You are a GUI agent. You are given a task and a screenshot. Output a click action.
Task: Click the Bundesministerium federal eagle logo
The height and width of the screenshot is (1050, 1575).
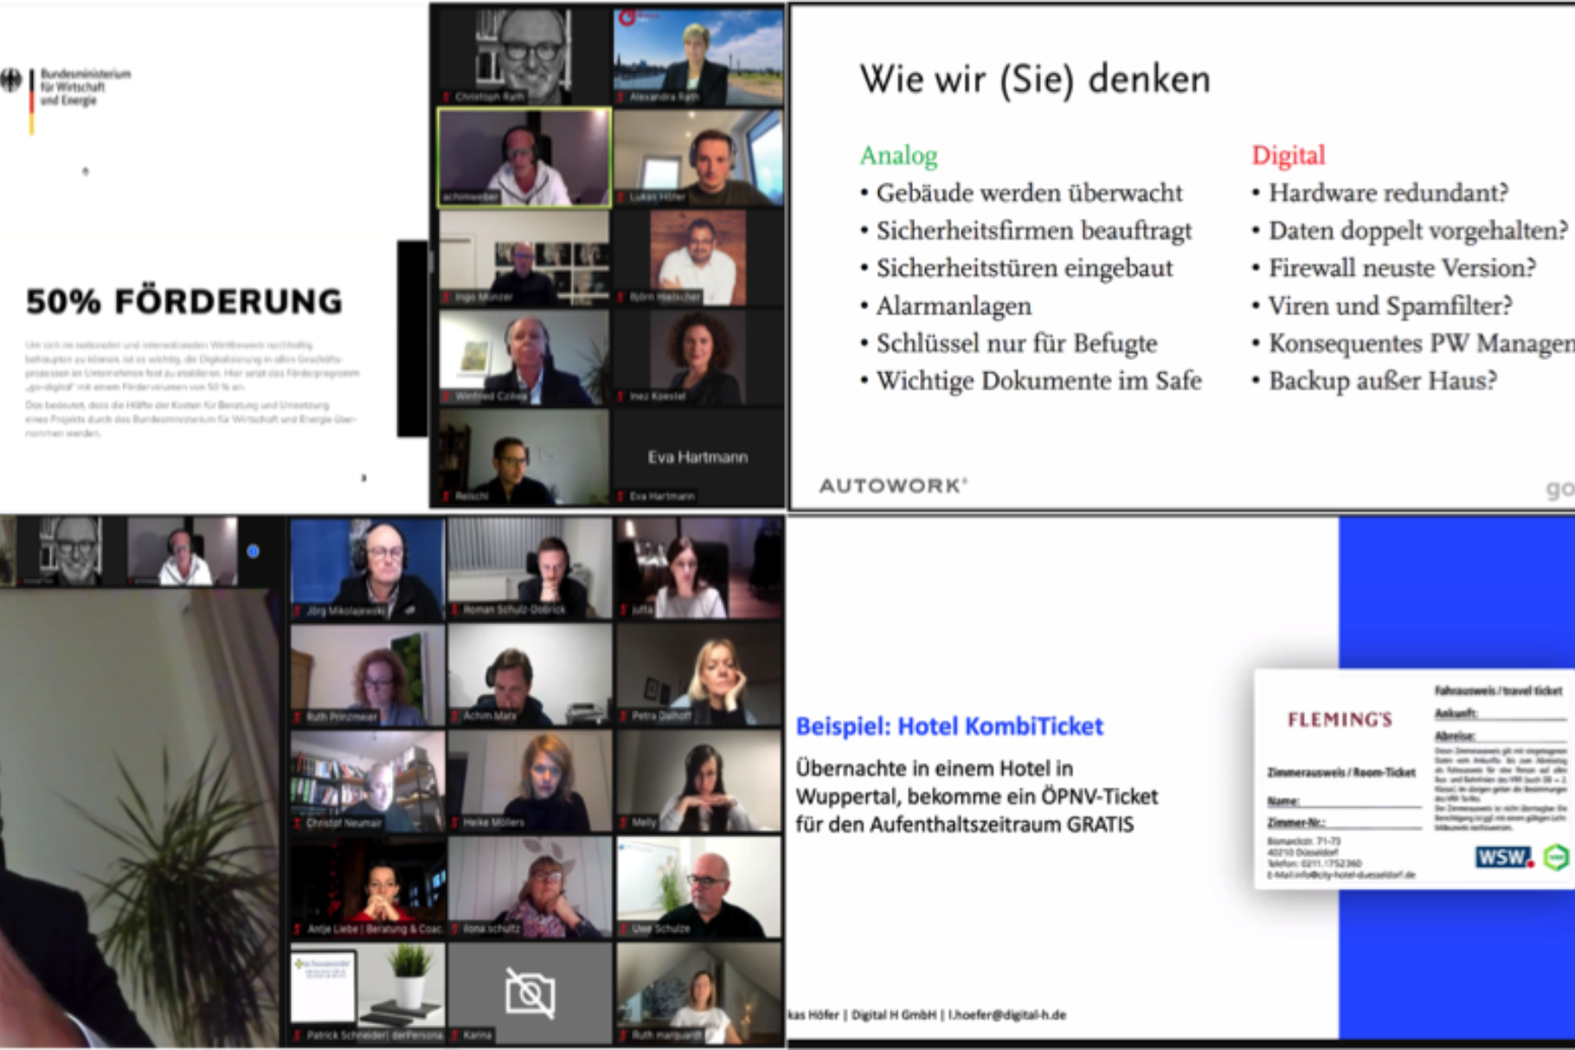(x=11, y=81)
